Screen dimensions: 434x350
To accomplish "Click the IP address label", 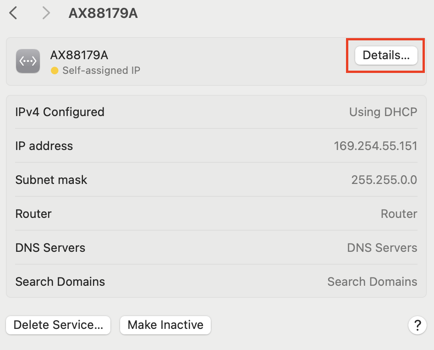I will (44, 146).
